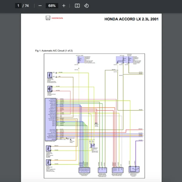
Task: Click the air mix control motor connector
Action: click(x=118, y=170)
